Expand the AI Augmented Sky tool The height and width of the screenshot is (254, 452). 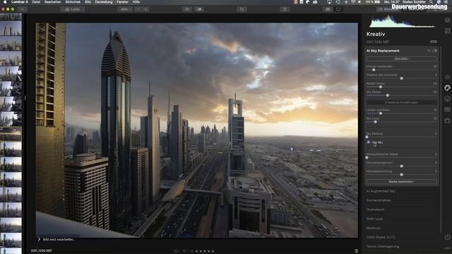click(381, 191)
